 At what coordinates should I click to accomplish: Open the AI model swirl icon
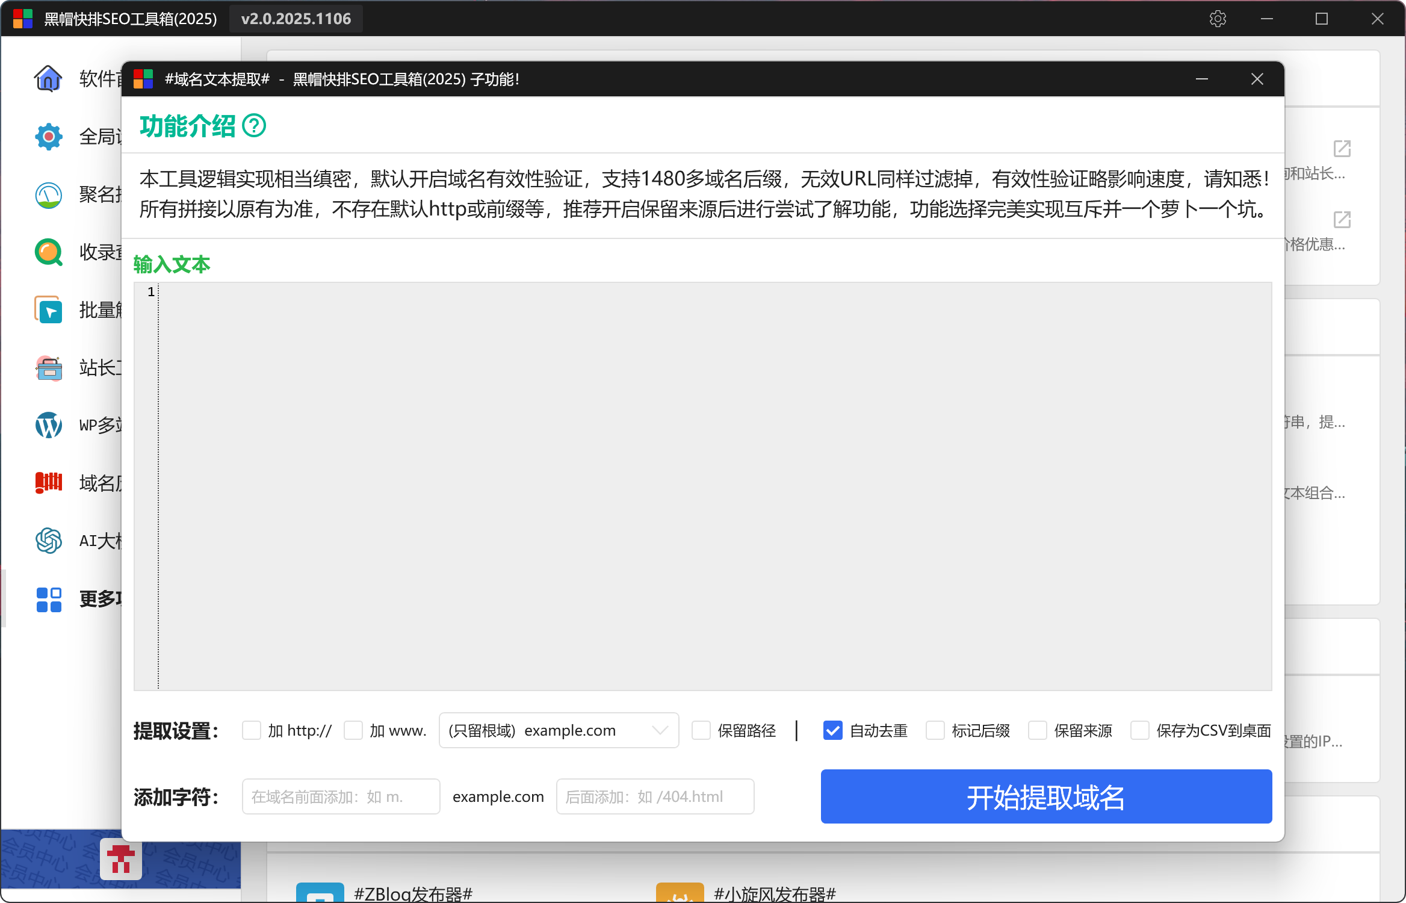point(48,541)
